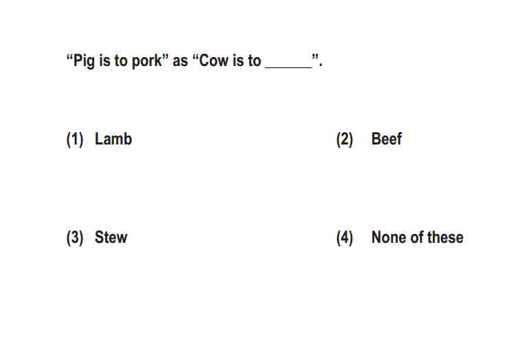This screenshot has height=344, width=516.
Task: Click the (4) option number
Action: 345,237
